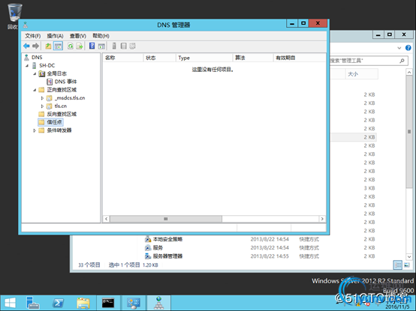The width and height of the screenshot is (416, 311).
Task: Click the horizontal scrollbar left arrow
Action: point(107,219)
